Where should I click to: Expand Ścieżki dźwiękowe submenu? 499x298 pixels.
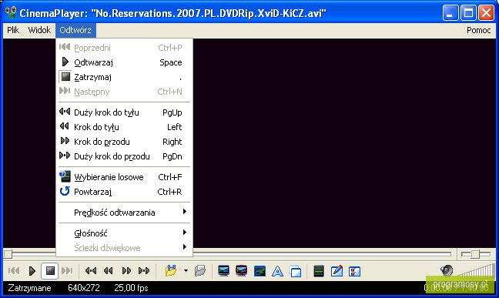tap(124, 248)
